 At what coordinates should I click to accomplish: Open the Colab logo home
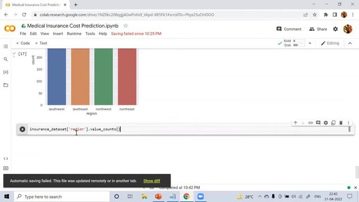tap(10, 29)
